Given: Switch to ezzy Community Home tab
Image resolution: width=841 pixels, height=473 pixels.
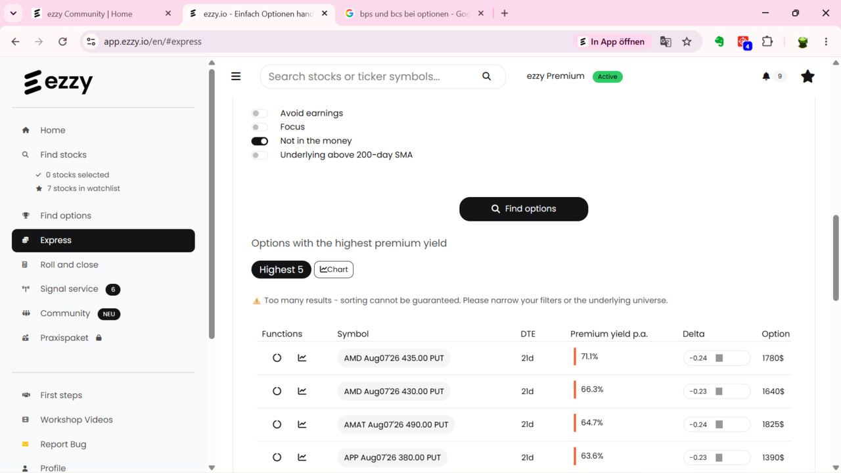Looking at the screenshot, I should pyautogui.click(x=102, y=13).
